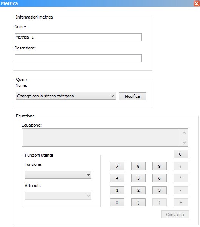200x227 pixels.
Task: Click digit 0 on the keypad
Action: [x=117, y=202]
